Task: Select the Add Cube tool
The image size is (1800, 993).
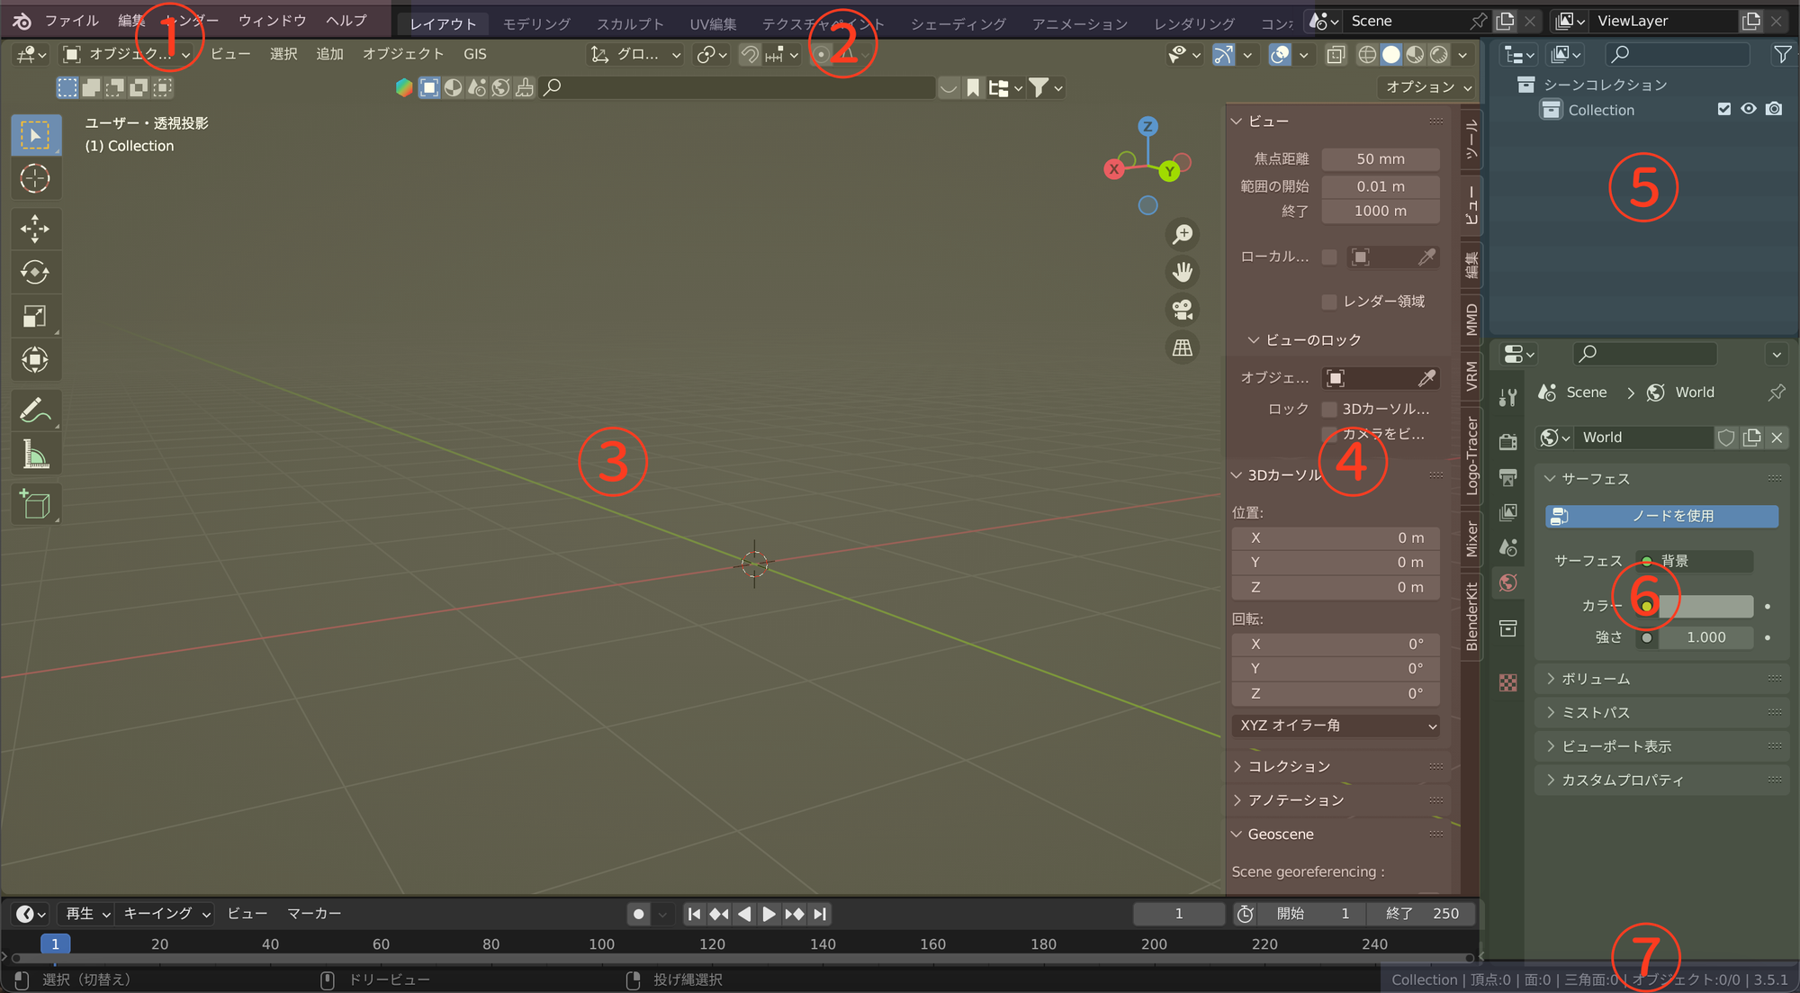Action: [x=36, y=505]
